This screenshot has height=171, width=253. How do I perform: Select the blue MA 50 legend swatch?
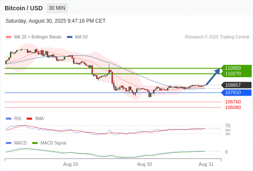coord(69,37)
